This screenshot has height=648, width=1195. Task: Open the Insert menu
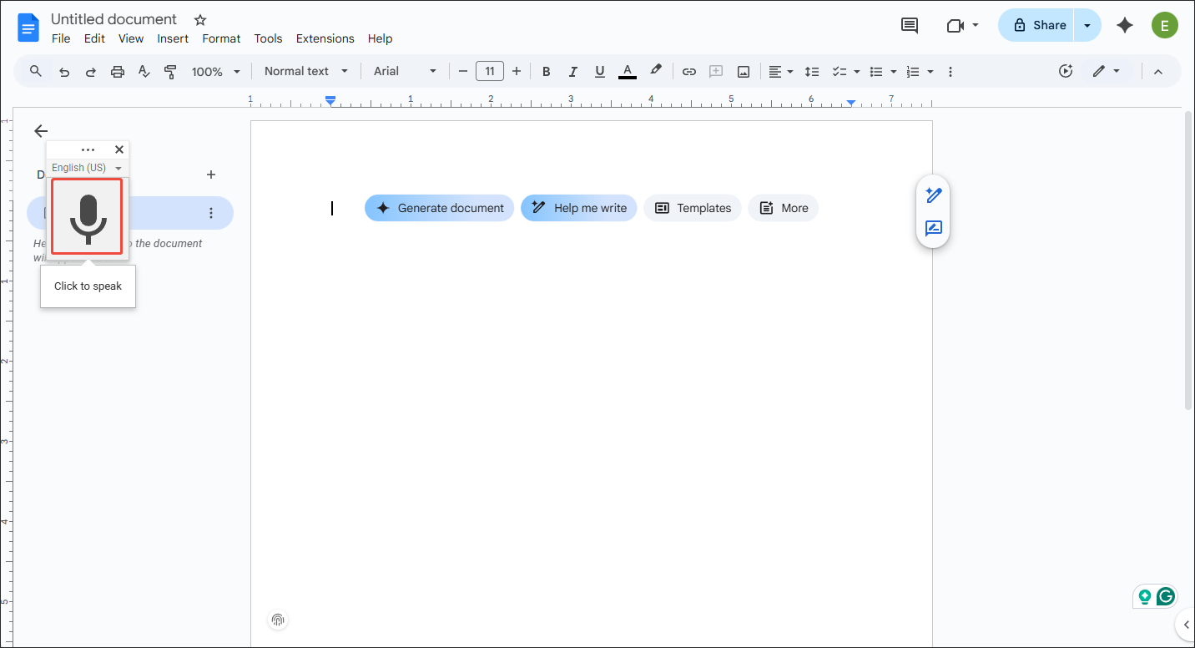point(173,38)
